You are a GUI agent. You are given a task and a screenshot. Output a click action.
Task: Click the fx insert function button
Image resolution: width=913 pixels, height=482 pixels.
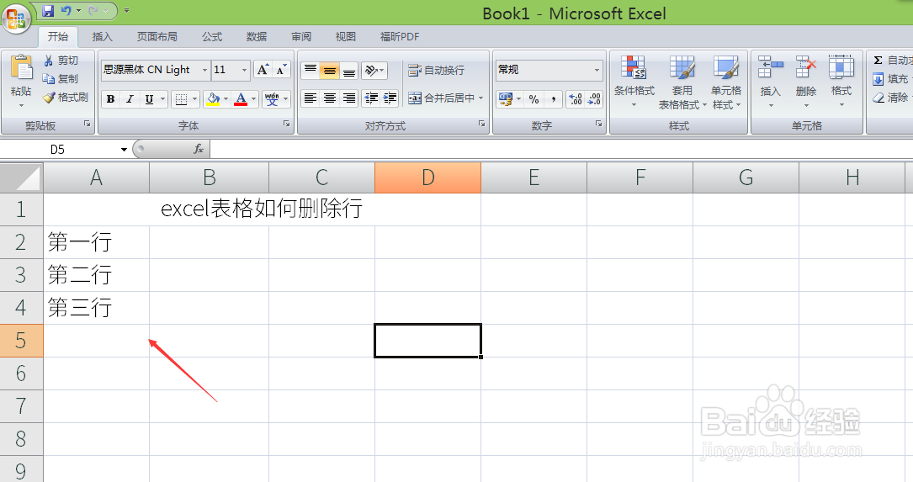pos(199,150)
